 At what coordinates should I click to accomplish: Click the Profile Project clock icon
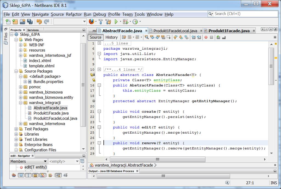point(135,22)
